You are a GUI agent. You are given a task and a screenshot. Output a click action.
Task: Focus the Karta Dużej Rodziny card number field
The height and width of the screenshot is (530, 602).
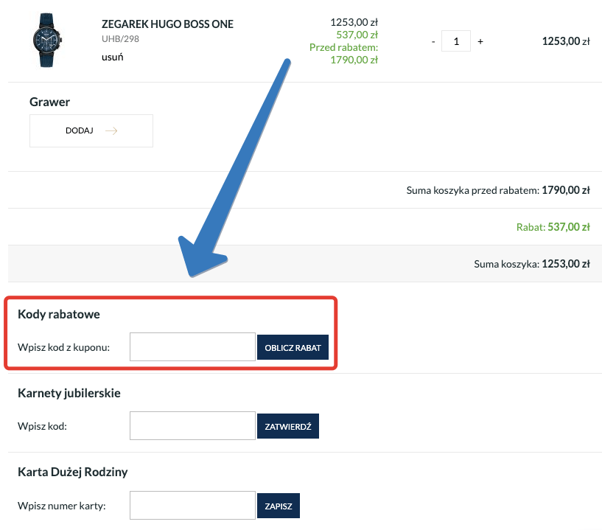click(192, 506)
